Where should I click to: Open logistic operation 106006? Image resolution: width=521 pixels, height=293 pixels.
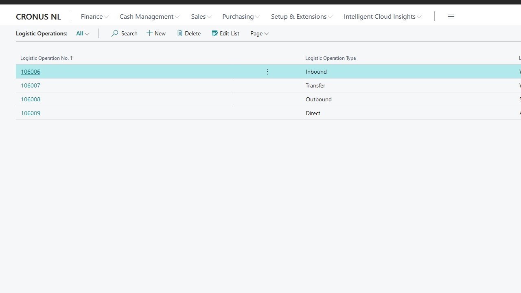tap(31, 72)
